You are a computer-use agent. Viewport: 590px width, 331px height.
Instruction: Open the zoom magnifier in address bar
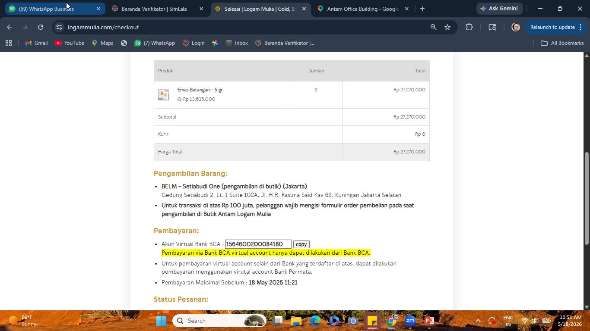433,27
